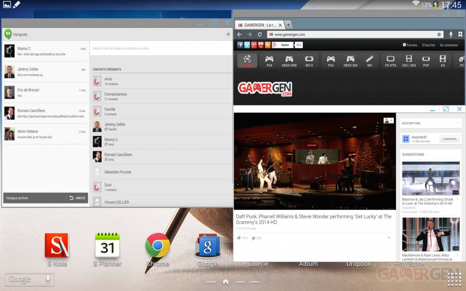466x291 pixels.
Task: Open the Se connecter login link
Action: pyautogui.click(x=448, y=45)
